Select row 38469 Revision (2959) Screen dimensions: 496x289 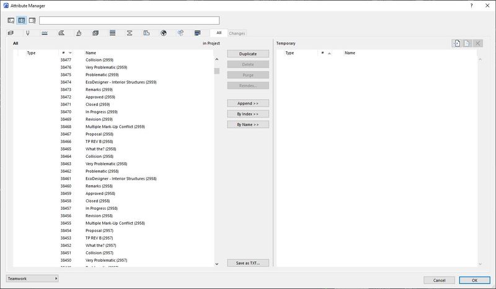(x=113, y=119)
